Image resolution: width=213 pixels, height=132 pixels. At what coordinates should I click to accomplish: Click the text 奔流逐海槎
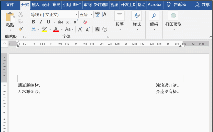tap(166, 92)
